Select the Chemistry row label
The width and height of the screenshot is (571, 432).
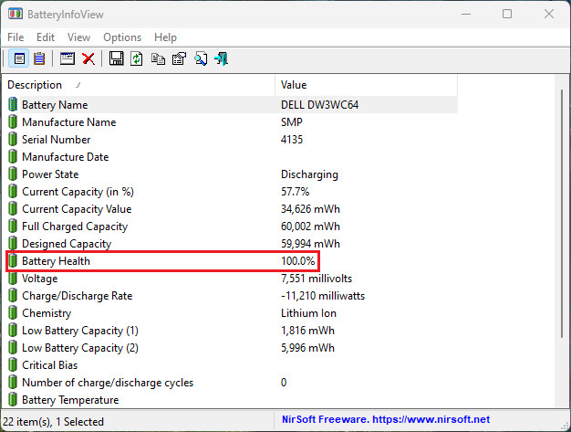point(47,313)
